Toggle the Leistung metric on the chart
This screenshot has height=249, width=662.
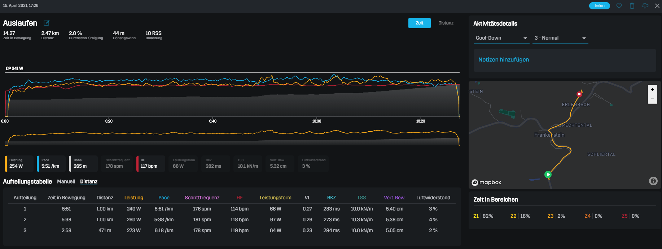(19, 163)
